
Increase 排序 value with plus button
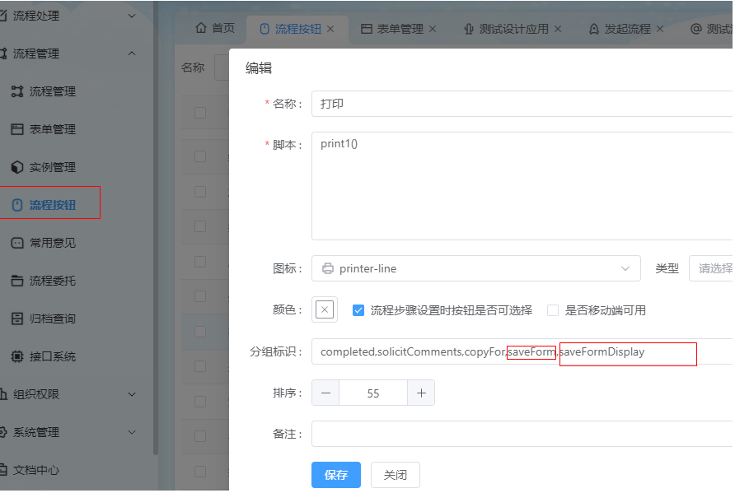click(x=421, y=393)
